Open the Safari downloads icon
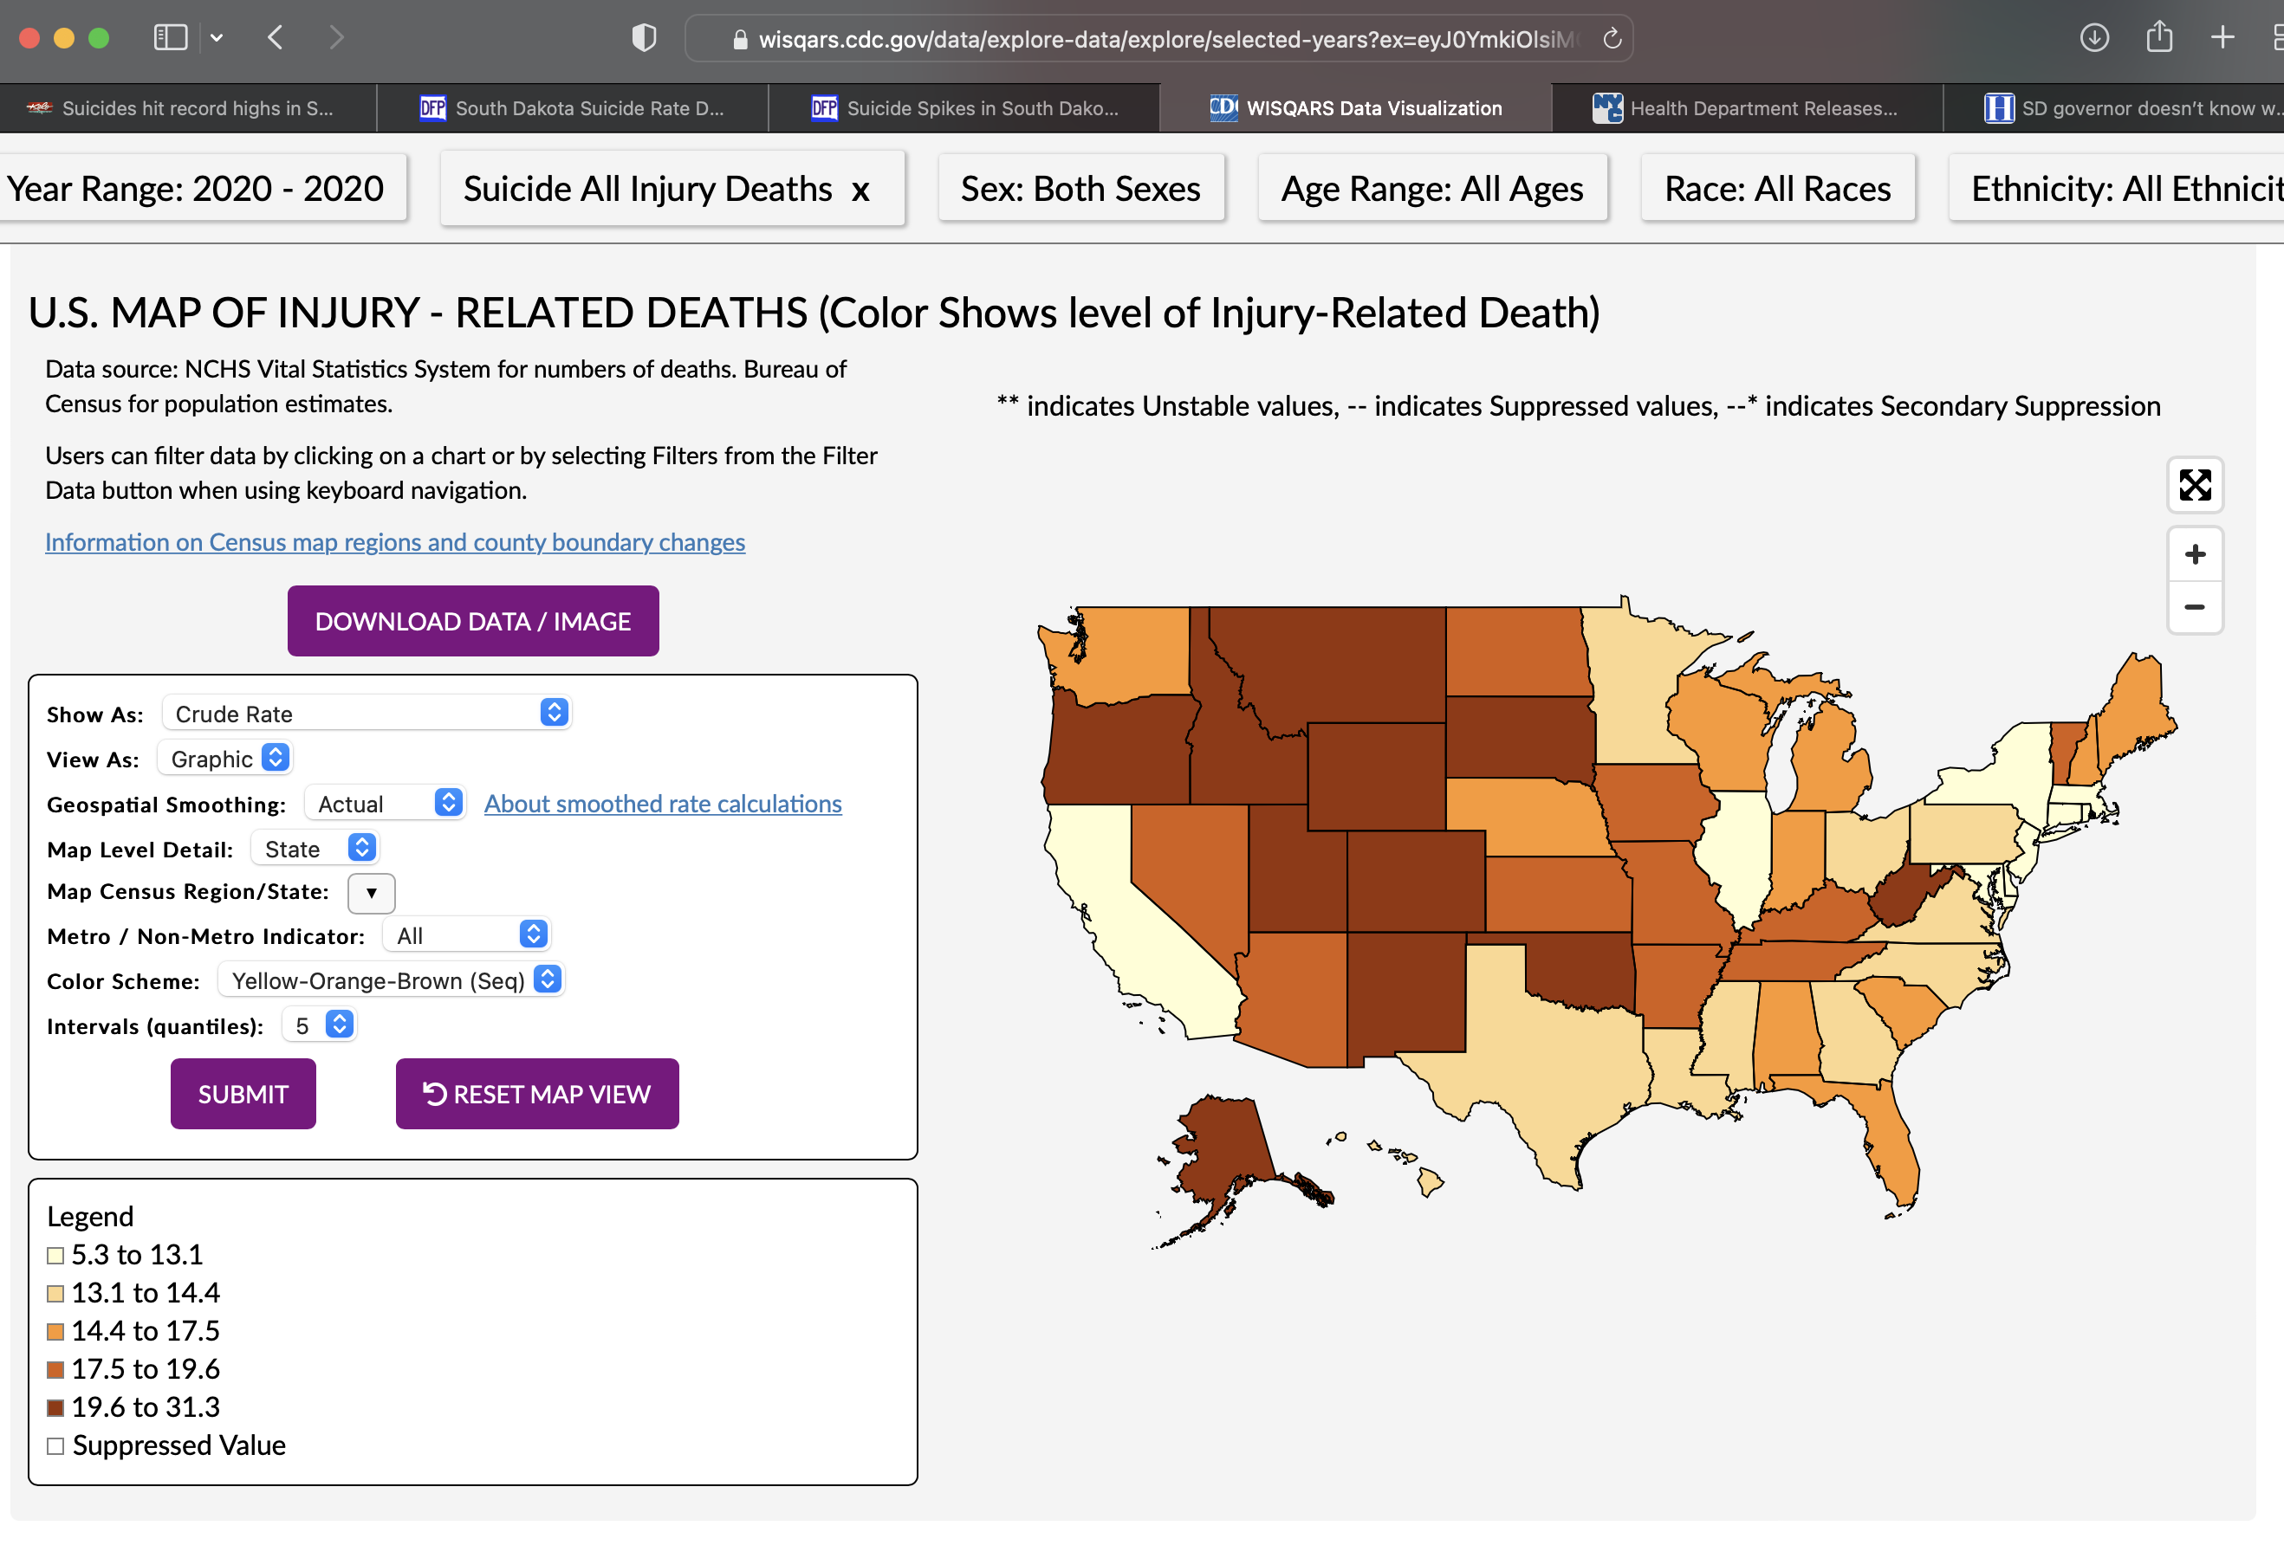 coord(2094,38)
